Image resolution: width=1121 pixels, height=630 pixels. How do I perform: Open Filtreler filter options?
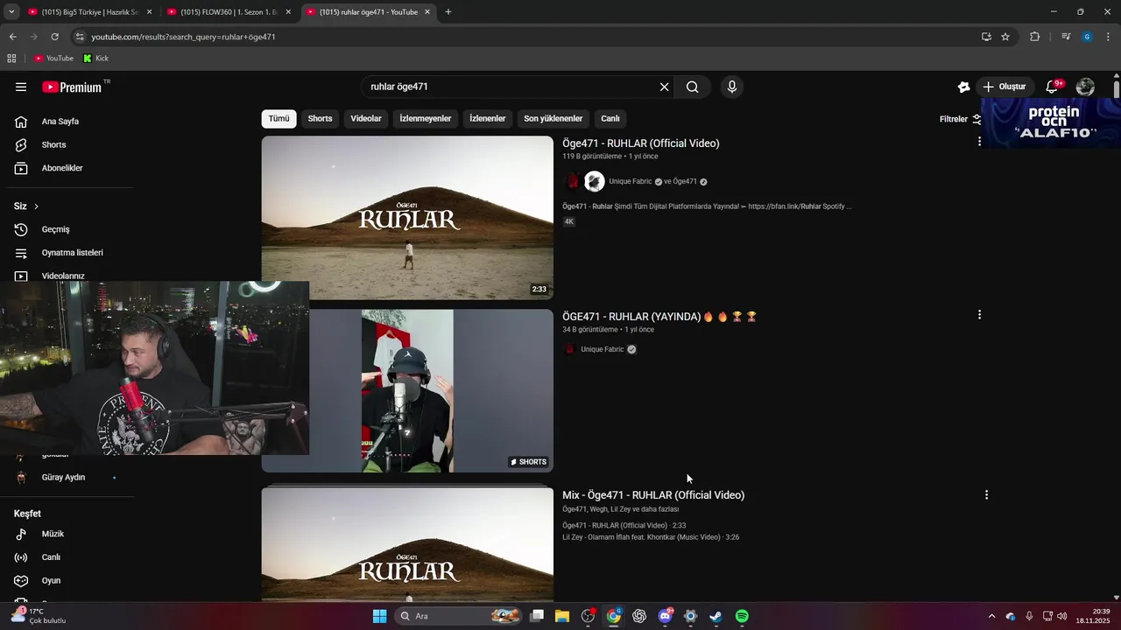click(961, 119)
